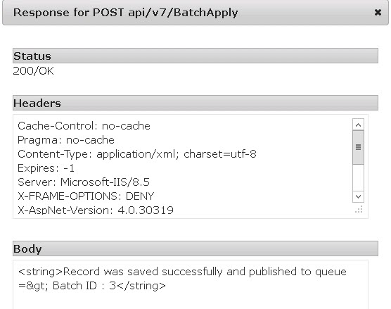Viewport: 391px width, 309px height.
Task: Click the empty scrollbar track below thumb
Action: (359, 177)
